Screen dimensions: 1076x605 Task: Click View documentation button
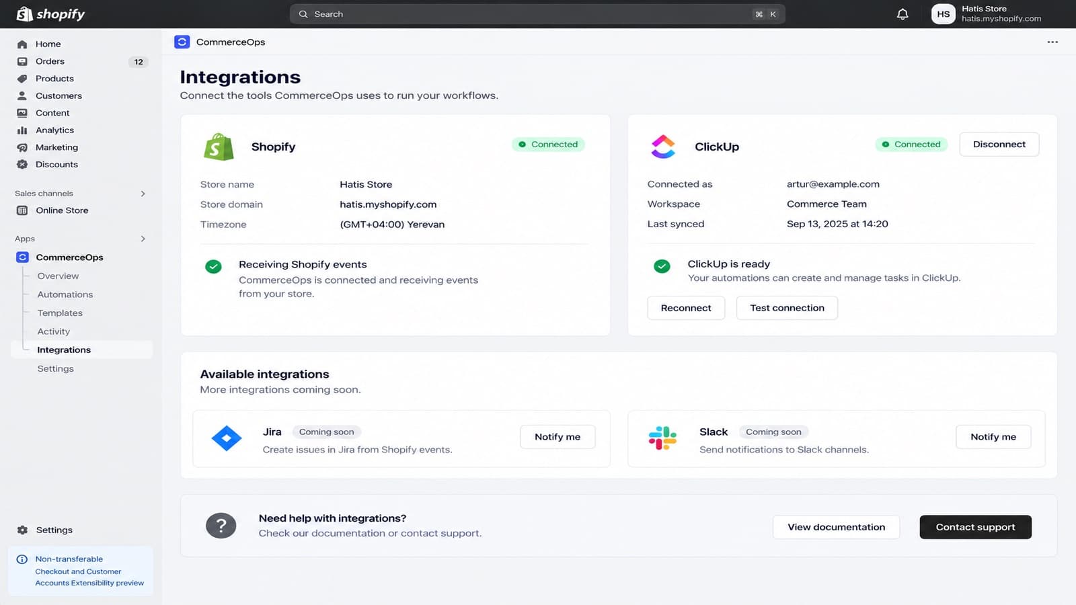[836, 527]
